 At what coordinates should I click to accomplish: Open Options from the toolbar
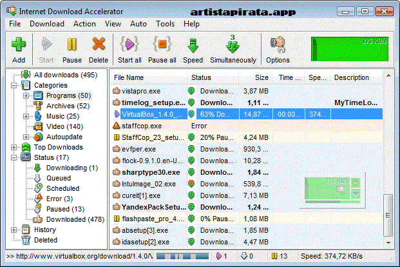click(278, 50)
